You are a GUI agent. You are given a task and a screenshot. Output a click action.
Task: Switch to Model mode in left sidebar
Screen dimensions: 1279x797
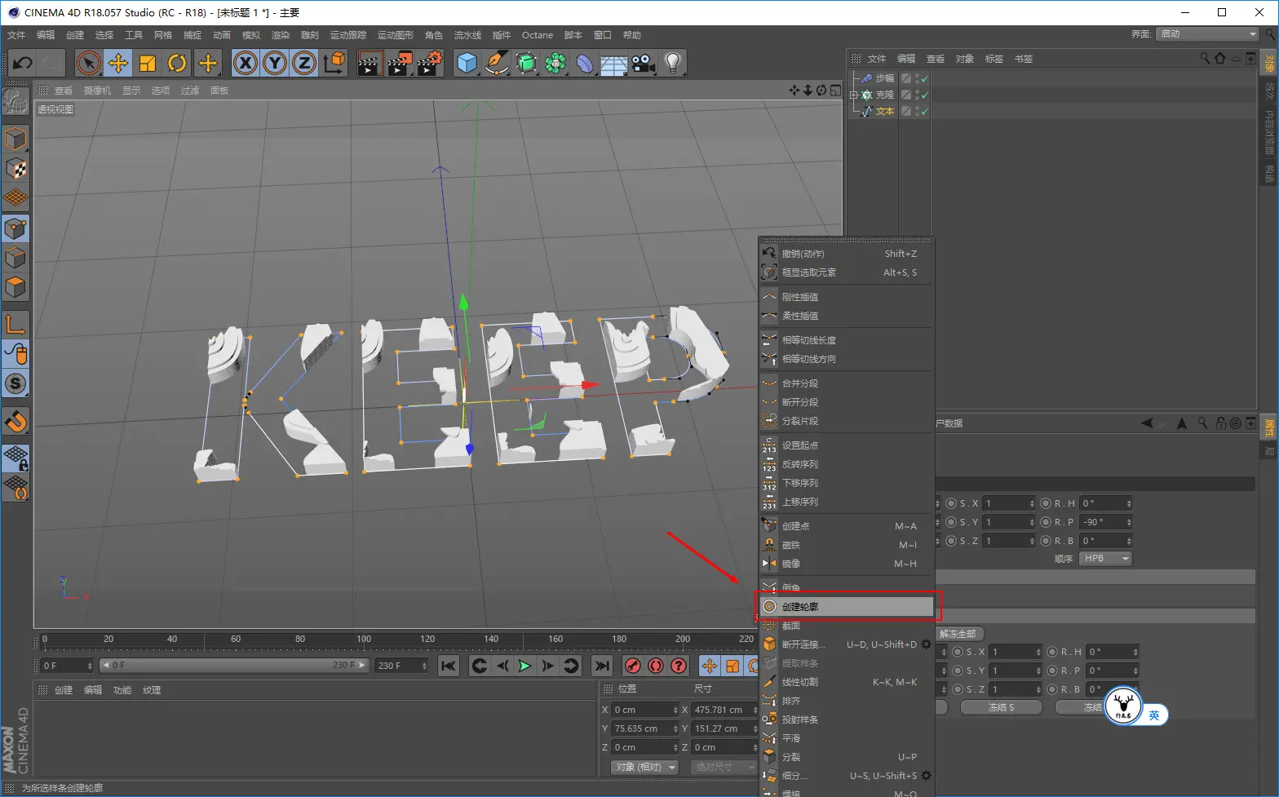coord(15,139)
